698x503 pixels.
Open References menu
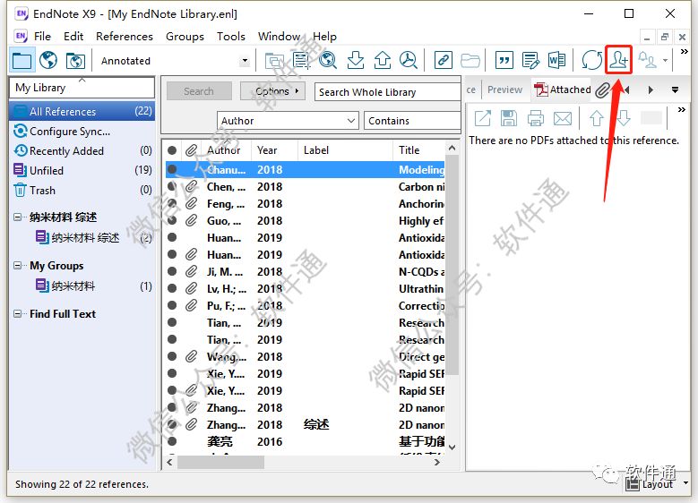(125, 37)
